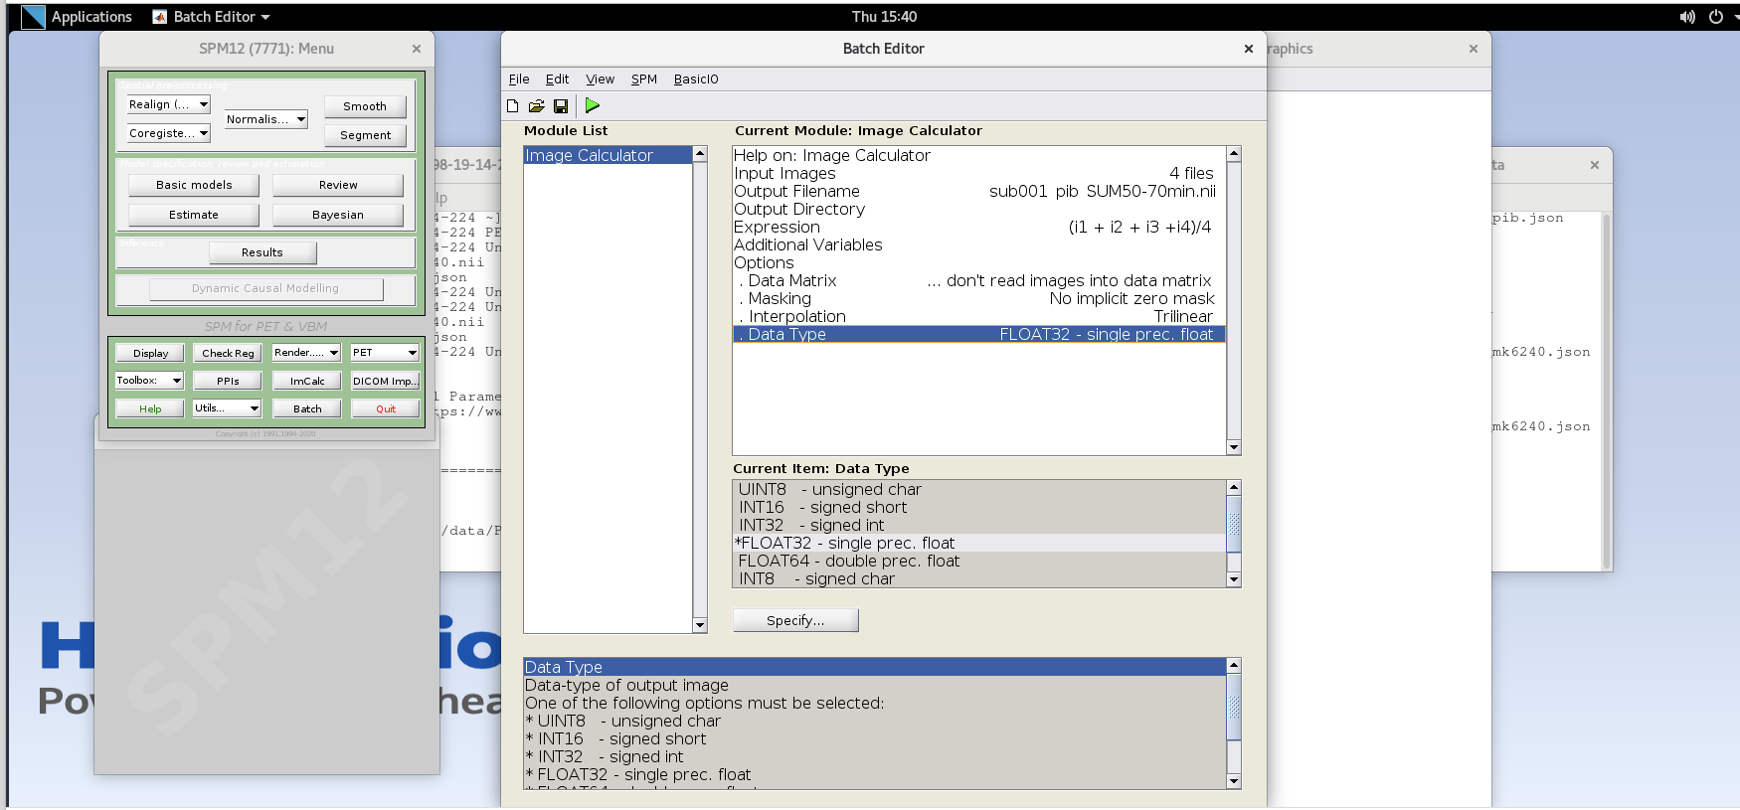1740x810 pixels.
Task: Click the power icon in top bar
Action: pyautogui.click(x=1716, y=17)
